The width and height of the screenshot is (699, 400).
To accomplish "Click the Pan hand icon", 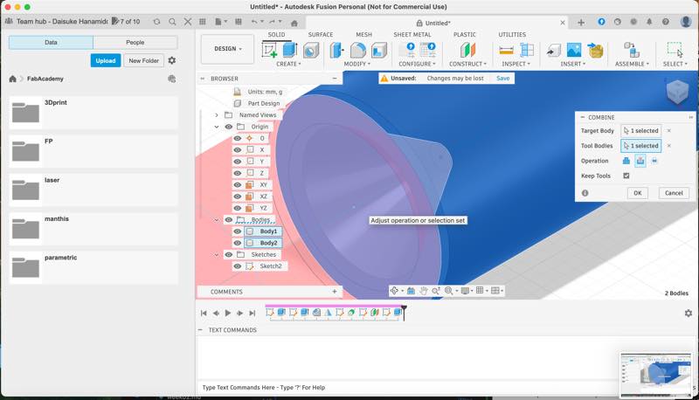I will pos(423,291).
